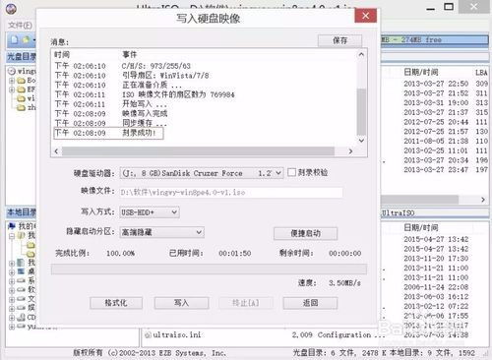Image resolution: width=492 pixels, height=360 pixels.
Task: Click the 保存 button
Action: pyautogui.click(x=339, y=40)
